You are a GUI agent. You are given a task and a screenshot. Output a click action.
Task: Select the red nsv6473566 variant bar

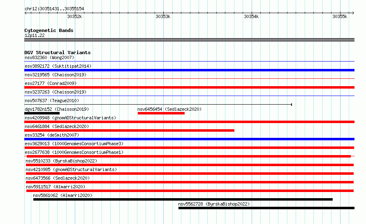pyautogui.click(x=190, y=182)
